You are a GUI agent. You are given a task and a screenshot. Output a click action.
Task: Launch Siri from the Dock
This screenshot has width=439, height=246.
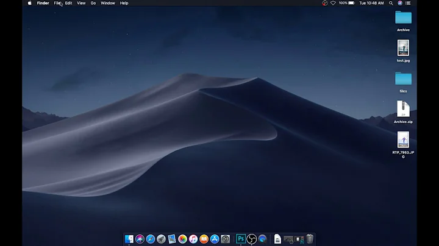point(140,239)
